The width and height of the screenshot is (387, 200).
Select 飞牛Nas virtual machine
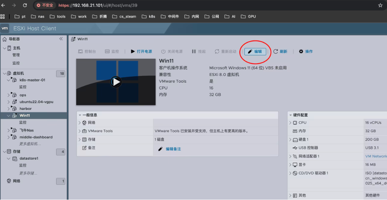[27, 130]
